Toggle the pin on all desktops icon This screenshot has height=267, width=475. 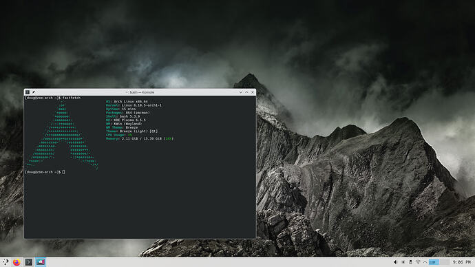[x=34, y=92]
